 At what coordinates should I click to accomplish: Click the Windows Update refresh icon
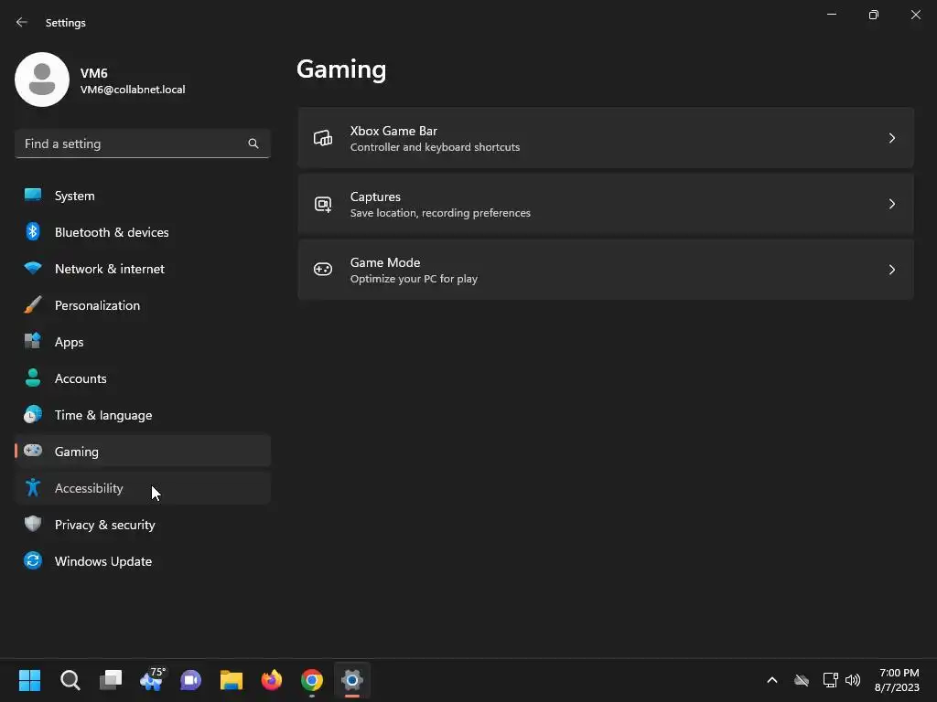(33, 560)
